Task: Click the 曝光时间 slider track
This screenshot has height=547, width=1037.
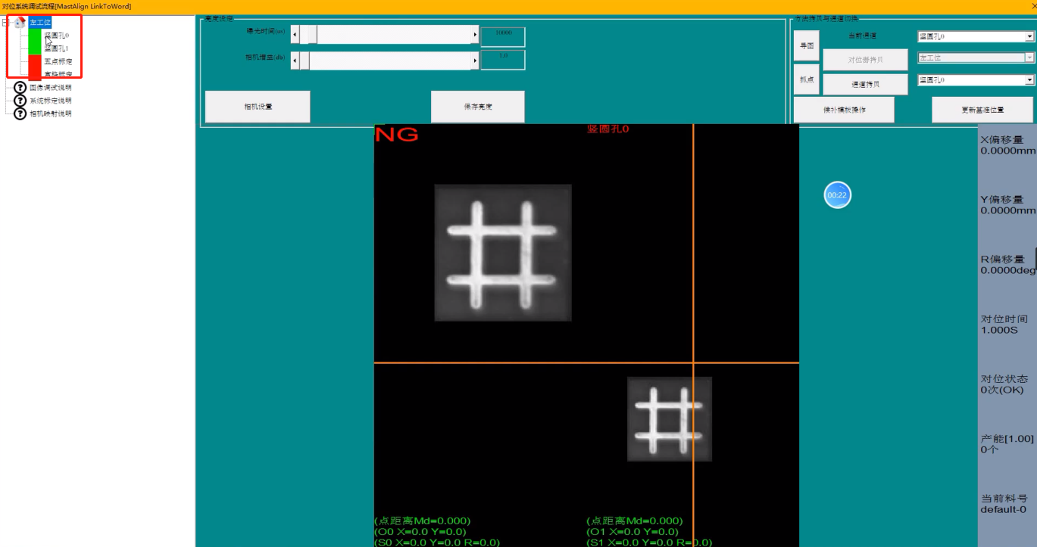Action: coord(394,35)
